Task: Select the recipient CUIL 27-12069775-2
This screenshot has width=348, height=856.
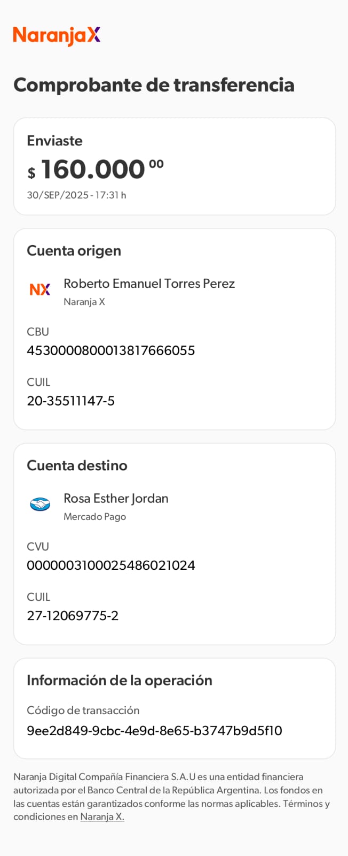Action: coord(73,615)
